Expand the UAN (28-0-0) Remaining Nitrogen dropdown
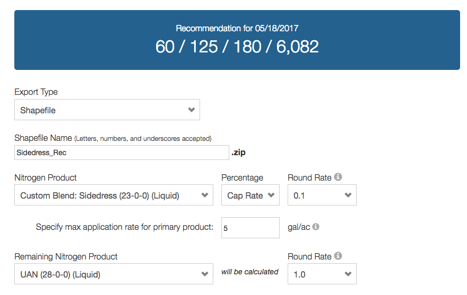The width and height of the screenshot is (467, 295). tap(114, 274)
